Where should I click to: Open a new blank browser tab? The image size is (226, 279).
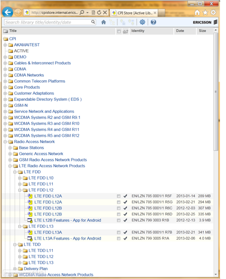click(x=161, y=13)
